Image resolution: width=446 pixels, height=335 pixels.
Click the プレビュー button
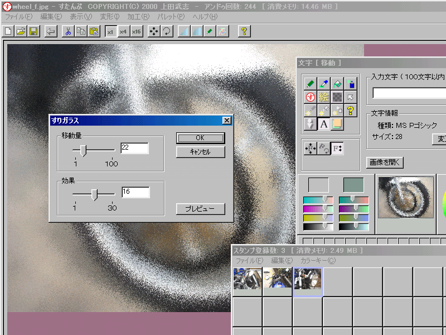tap(200, 209)
